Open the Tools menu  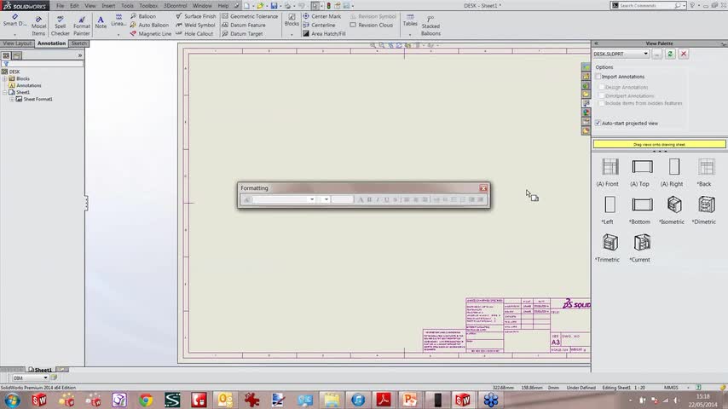point(127,6)
